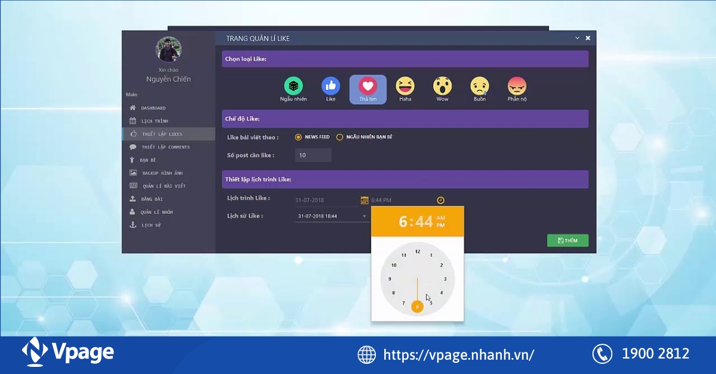Select the NEWS FEED radio option

[x=298, y=136]
